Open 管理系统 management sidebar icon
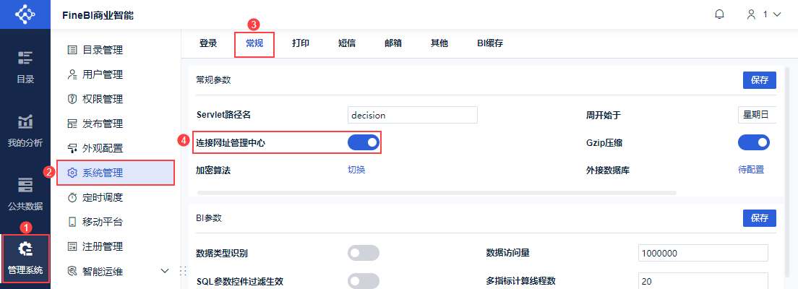 (x=25, y=258)
